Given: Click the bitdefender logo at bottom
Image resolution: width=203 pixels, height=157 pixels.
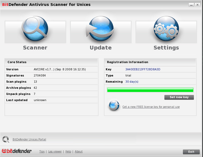Looking at the screenshot, I should (17, 151).
